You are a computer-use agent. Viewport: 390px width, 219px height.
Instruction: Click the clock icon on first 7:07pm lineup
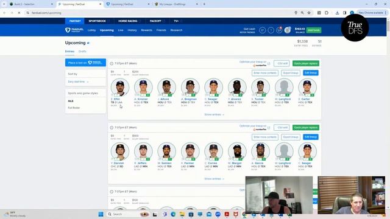click(112, 63)
